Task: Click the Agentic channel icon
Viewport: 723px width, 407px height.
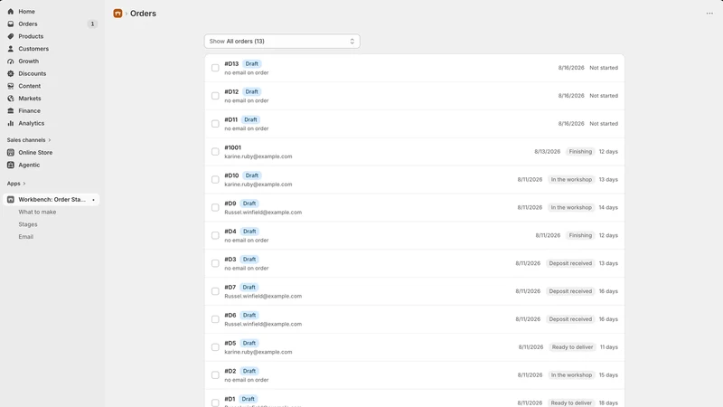Action: click(11, 165)
